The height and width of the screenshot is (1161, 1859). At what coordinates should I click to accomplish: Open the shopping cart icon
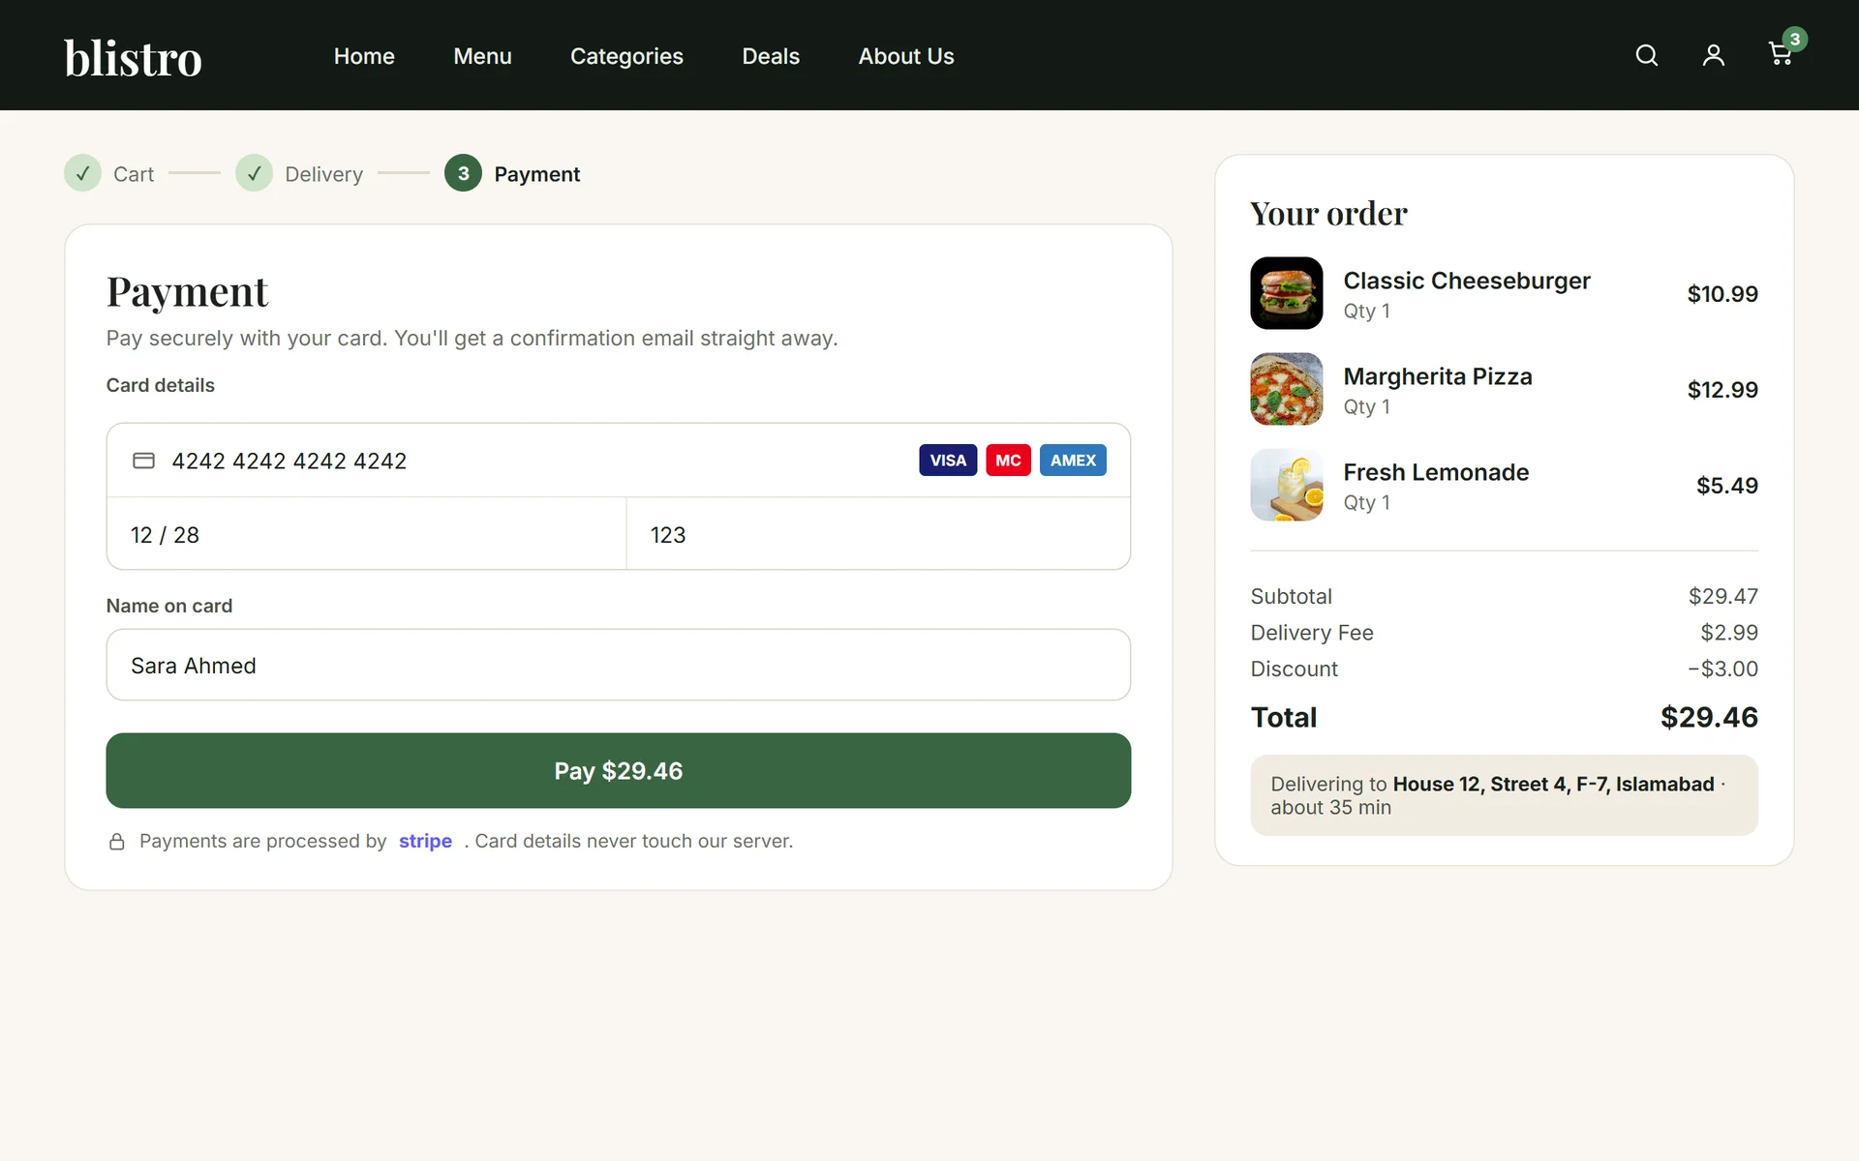coord(1780,54)
